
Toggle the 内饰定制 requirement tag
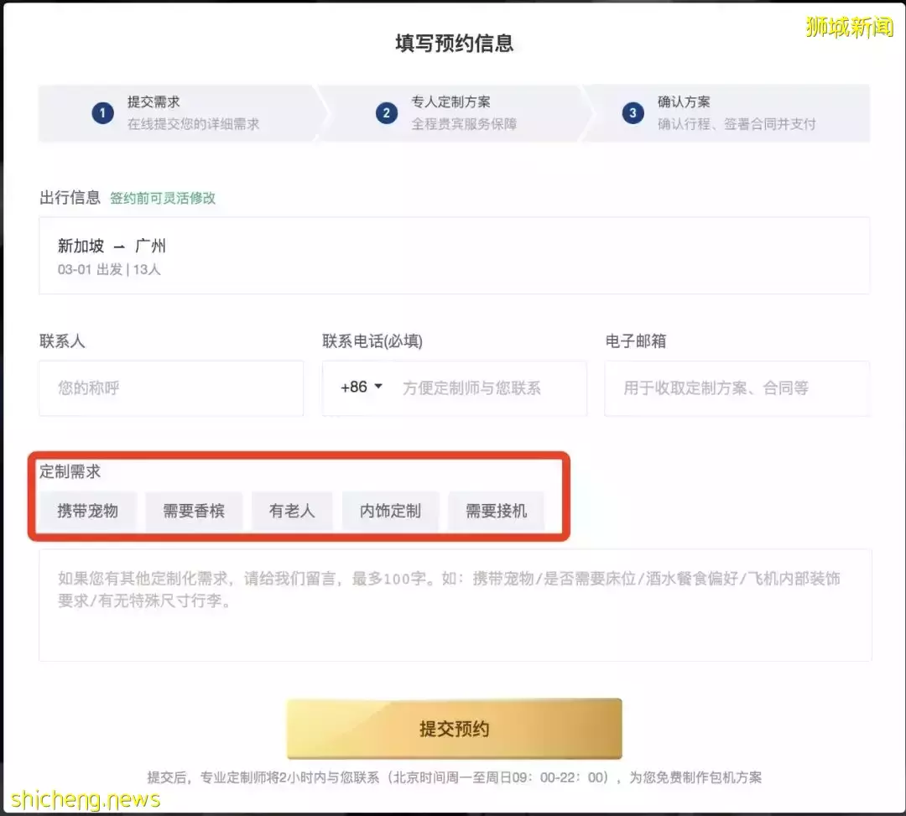coord(391,511)
